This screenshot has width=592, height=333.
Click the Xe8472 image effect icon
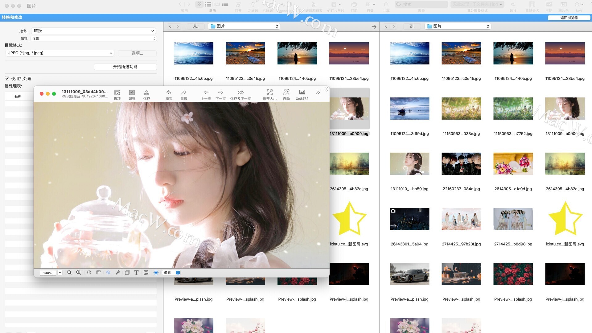302,95
